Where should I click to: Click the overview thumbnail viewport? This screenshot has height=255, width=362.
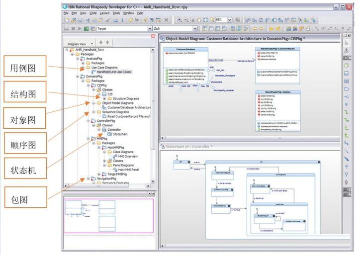(x=108, y=216)
